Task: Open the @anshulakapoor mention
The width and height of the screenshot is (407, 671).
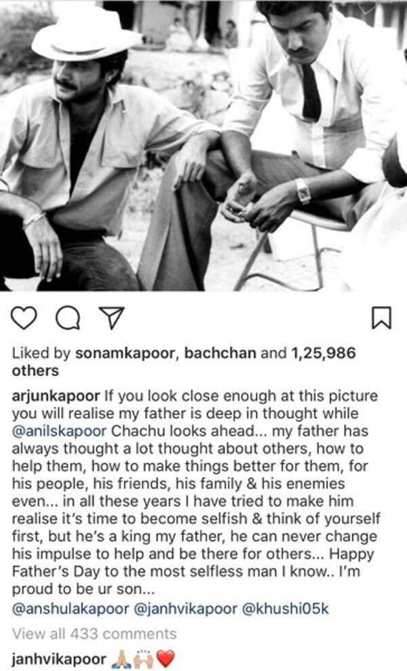Action: (x=70, y=609)
